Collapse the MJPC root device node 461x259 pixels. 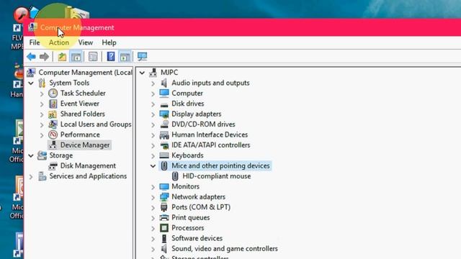point(142,73)
